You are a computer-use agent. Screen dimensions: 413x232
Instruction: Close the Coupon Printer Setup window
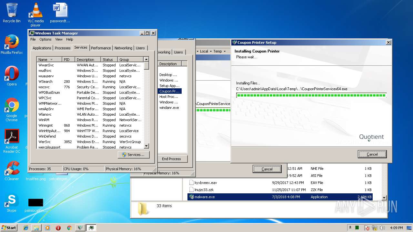388,42
